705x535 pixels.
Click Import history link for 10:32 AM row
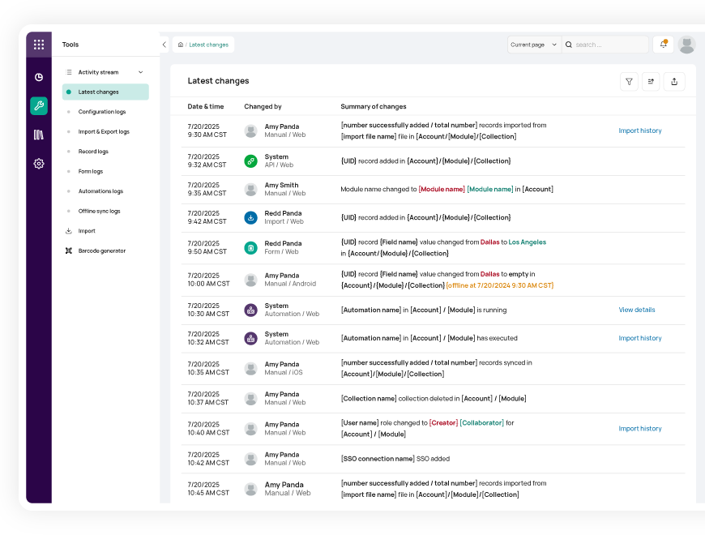click(x=640, y=338)
